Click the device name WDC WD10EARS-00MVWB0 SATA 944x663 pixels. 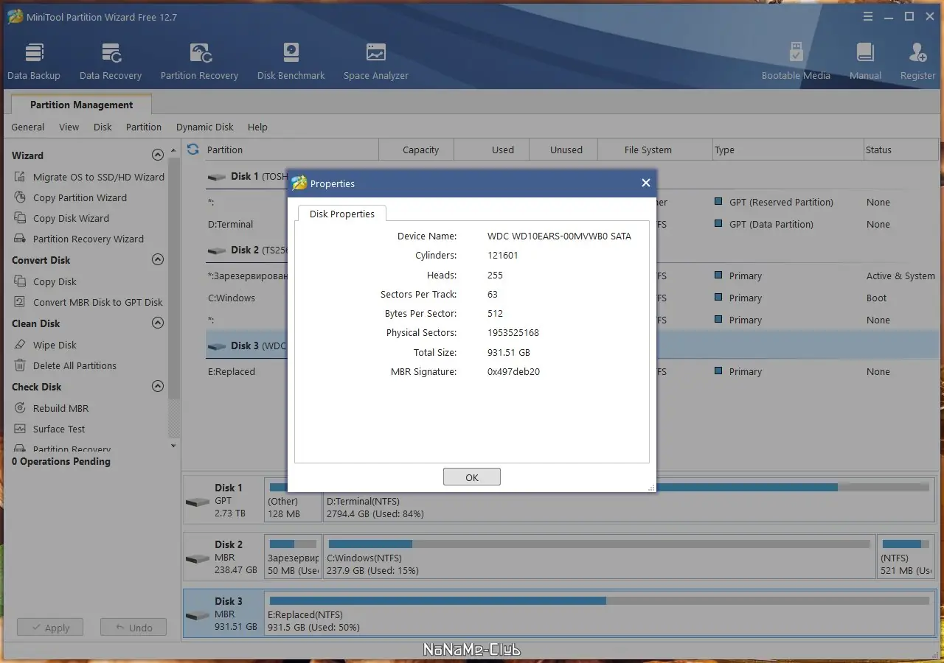559,236
